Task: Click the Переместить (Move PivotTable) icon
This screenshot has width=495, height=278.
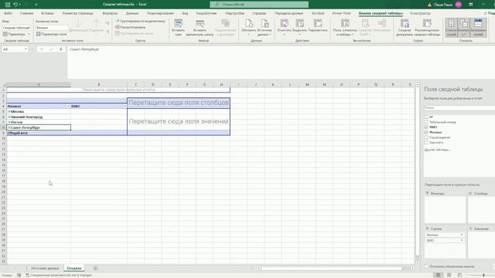Action: (318, 23)
